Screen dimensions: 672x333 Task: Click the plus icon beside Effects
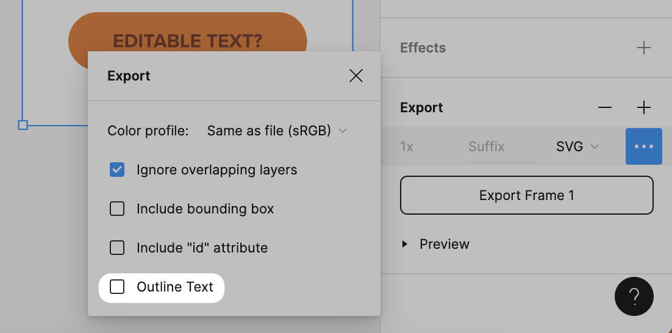[x=644, y=48]
